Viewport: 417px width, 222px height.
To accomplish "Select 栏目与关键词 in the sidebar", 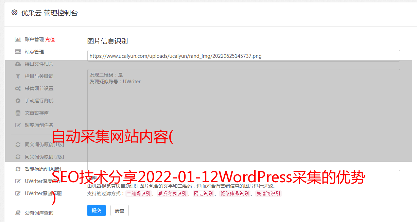I will (x=39, y=76).
